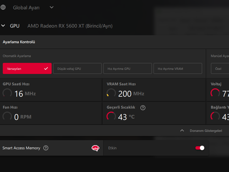Click the Geçerli Sıcaklık temperature gauge

[111, 116]
